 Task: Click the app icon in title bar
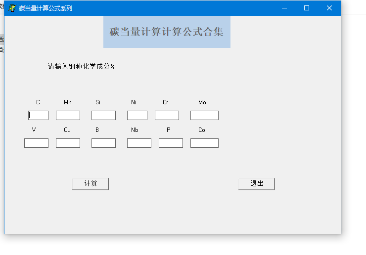click(x=12, y=8)
